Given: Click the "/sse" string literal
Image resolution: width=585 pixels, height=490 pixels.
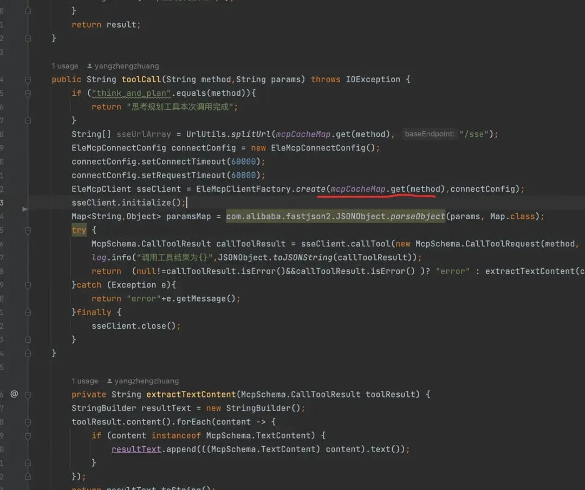Looking at the screenshot, I should [x=474, y=134].
